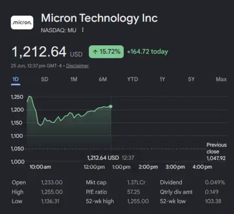Viewport: 234px width, 214px height.
Task: Select the 1D time range tab
Action: tap(16, 79)
